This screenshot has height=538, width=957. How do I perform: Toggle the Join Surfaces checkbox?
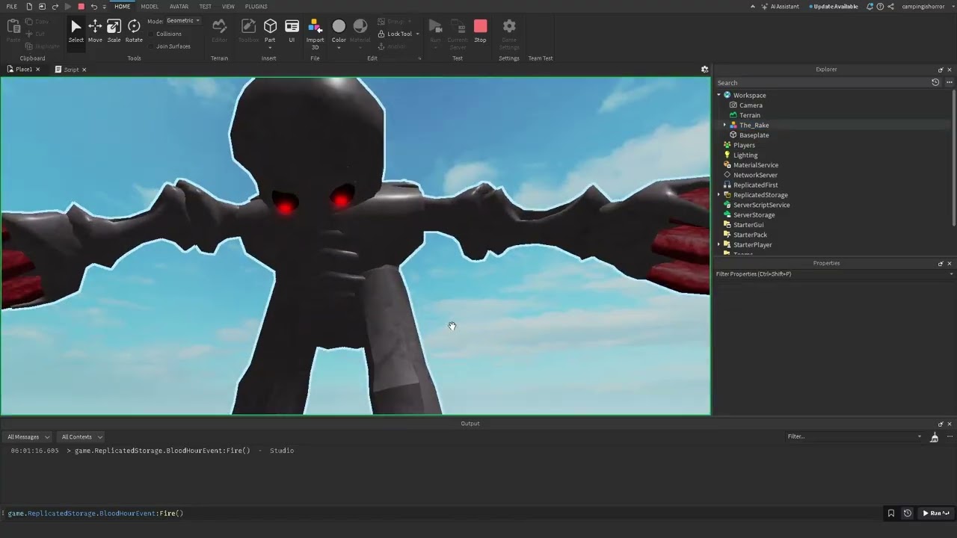152,46
